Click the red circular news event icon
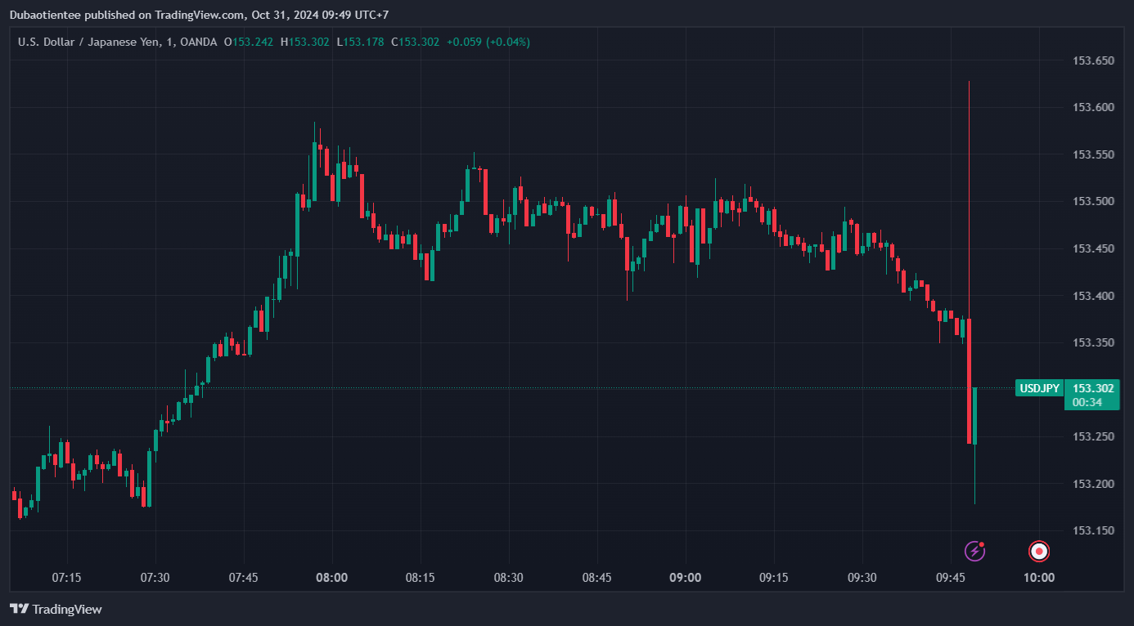 tap(1039, 552)
